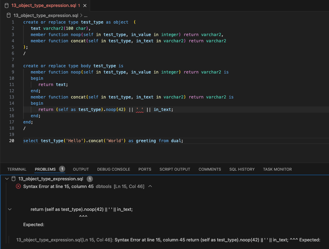Open the SCRIPT OUTPUT tab
This screenshot has height=249, width=329.
(x=175, y=169)
